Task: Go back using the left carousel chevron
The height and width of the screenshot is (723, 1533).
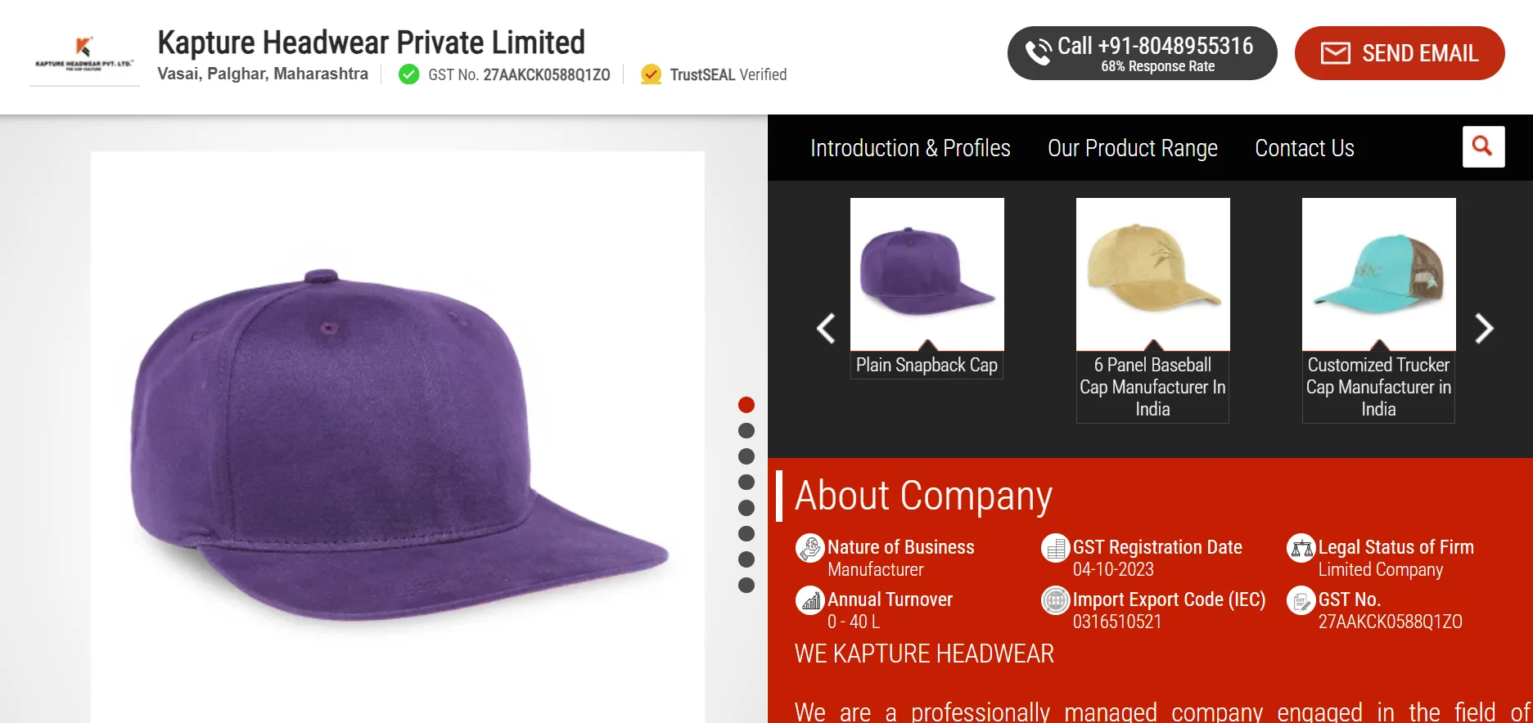Action: [x=825, y=329]
